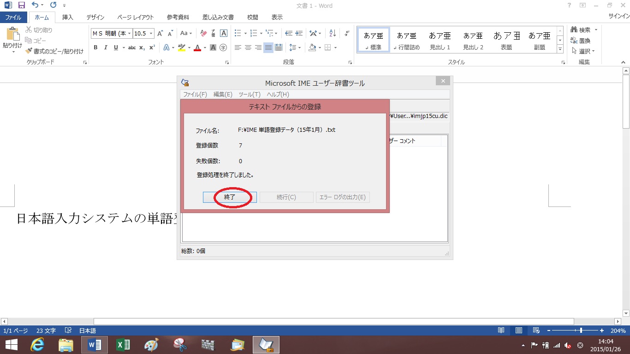Toggle underline formatting
630x354 pixels.
pos(116,47)
